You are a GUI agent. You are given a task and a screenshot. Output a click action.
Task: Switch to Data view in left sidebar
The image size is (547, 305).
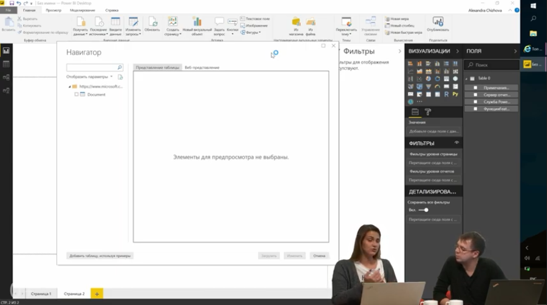pos(6,64)
